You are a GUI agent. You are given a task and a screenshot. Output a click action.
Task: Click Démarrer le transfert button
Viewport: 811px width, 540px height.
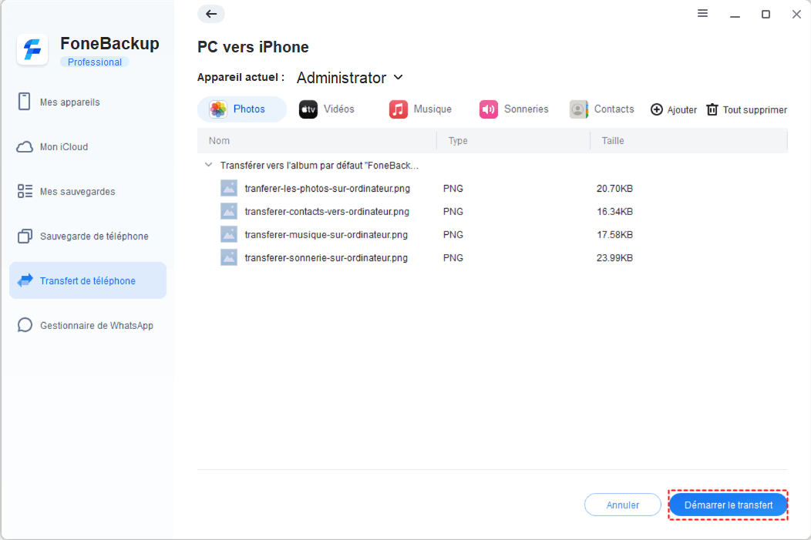tap(729, 505)
